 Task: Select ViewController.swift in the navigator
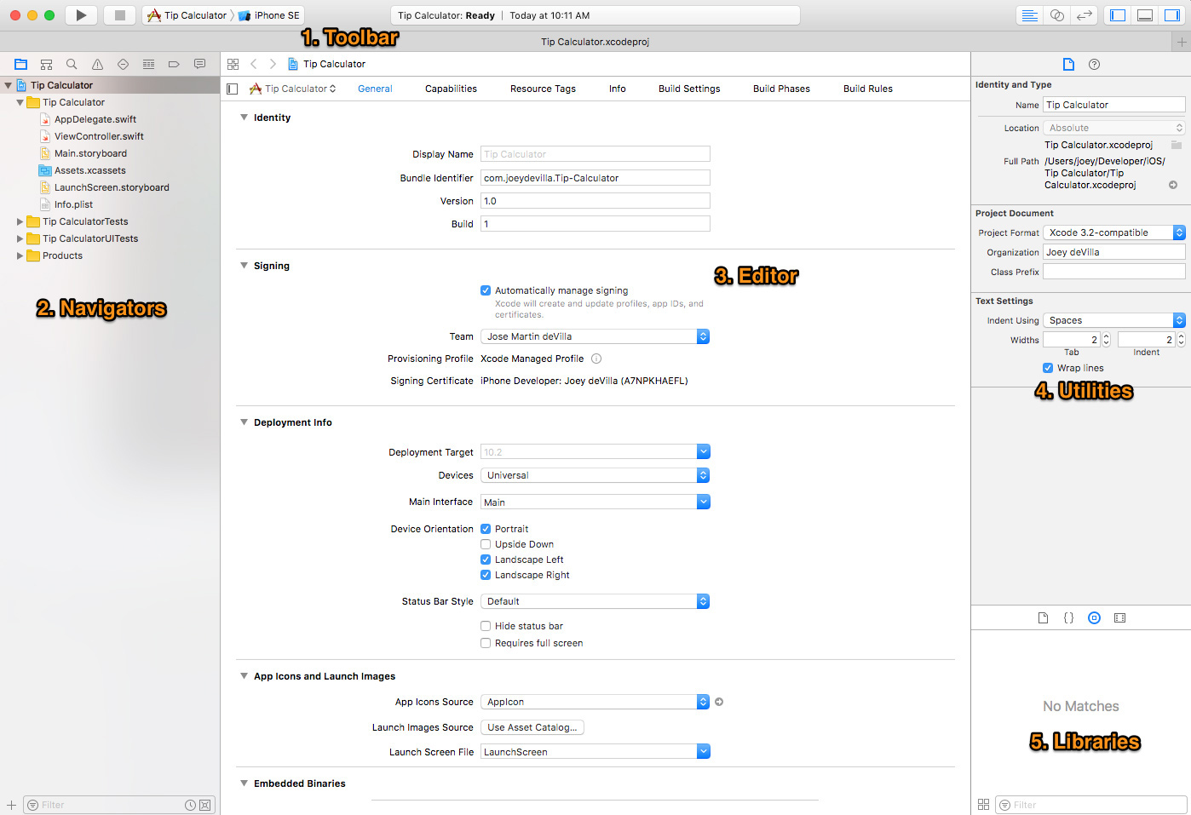tap(99, 136)
